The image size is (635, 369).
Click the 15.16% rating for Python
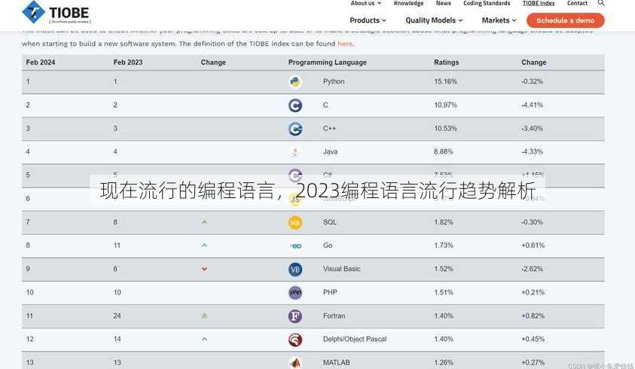point(445,81)
